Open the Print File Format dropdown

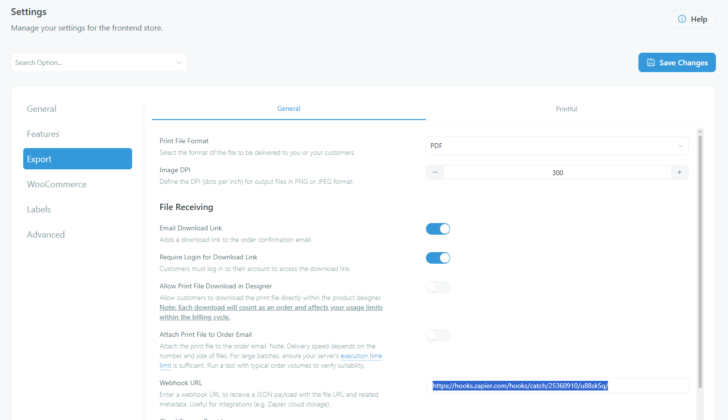[557, 146]
